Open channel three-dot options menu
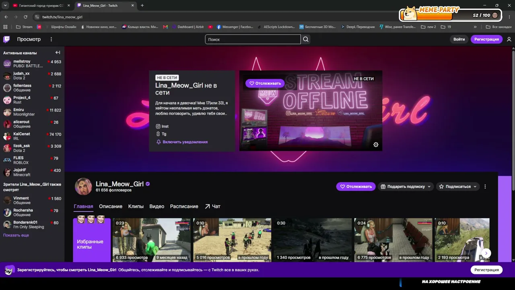The width and height of the screenshot is (515, 290). [x=485, y=186]
